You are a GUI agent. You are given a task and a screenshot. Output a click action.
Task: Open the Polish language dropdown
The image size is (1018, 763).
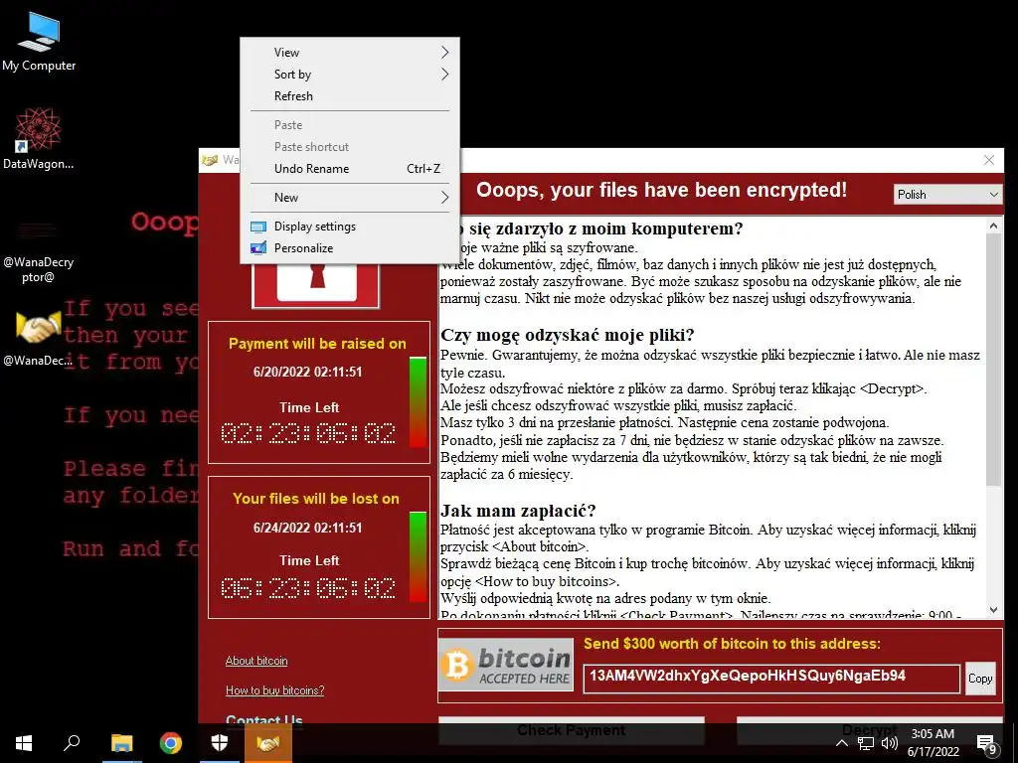coord(947,194)
